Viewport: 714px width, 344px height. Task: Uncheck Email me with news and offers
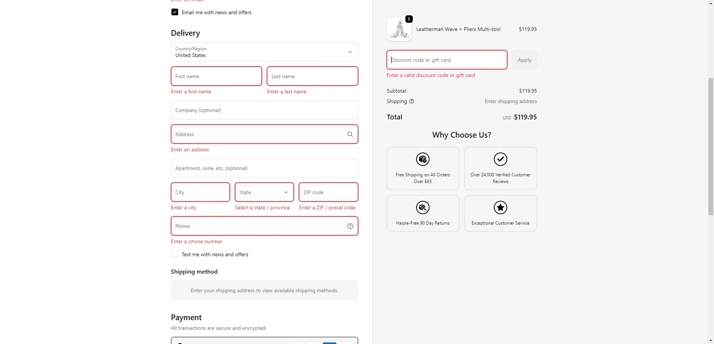[175, 12]
